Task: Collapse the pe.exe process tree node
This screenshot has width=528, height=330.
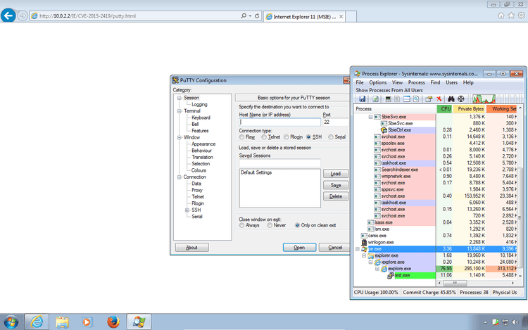Action: click(x=357, y=249)
